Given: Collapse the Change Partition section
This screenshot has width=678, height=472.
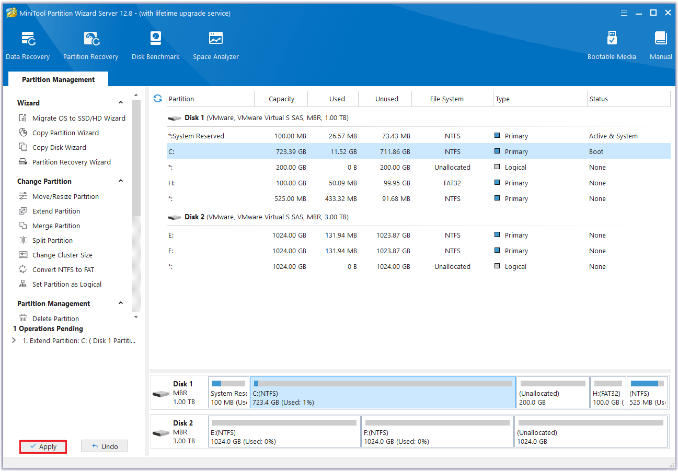Looking at the screenshot, I should (121, 181).
